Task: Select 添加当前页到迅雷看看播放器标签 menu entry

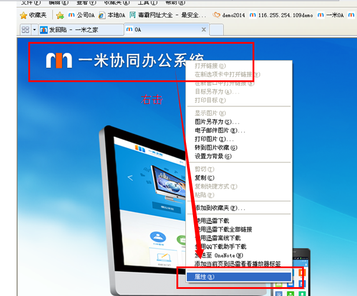Action: pyautogui.click(x=239, y=264)
